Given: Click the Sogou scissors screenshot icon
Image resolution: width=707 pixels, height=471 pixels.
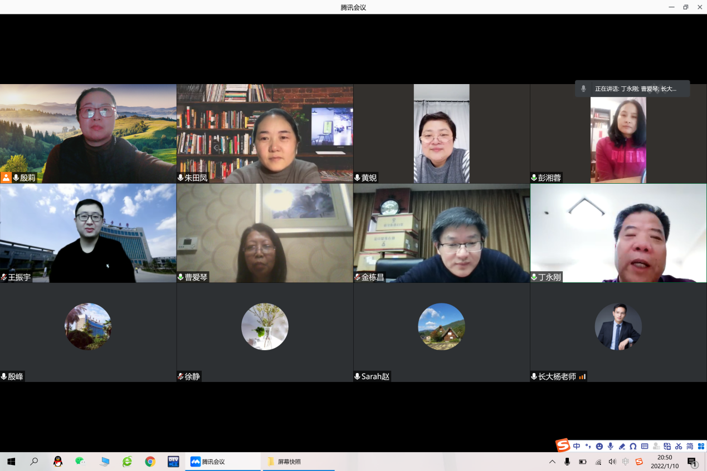Looking at the screenshot, I should pos(679,447).
